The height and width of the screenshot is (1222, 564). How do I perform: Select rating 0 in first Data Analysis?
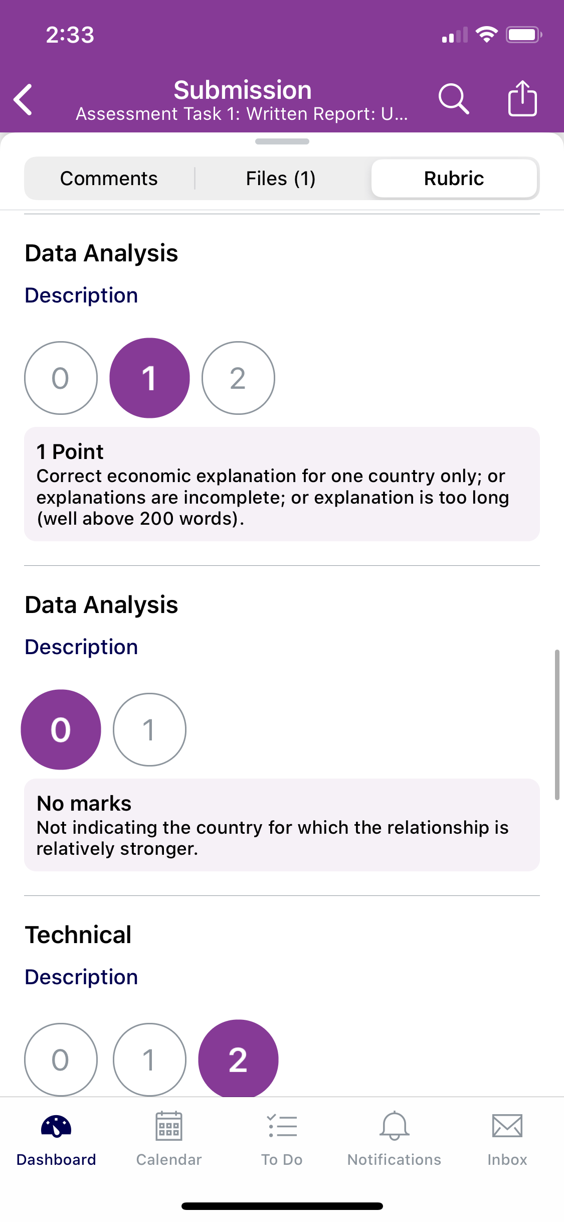(x=61, y=378)
